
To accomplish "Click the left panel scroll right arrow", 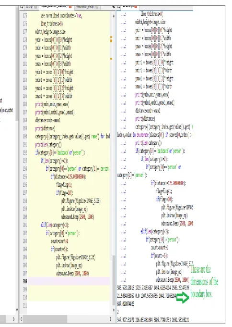I will click(x=14, y=319).
